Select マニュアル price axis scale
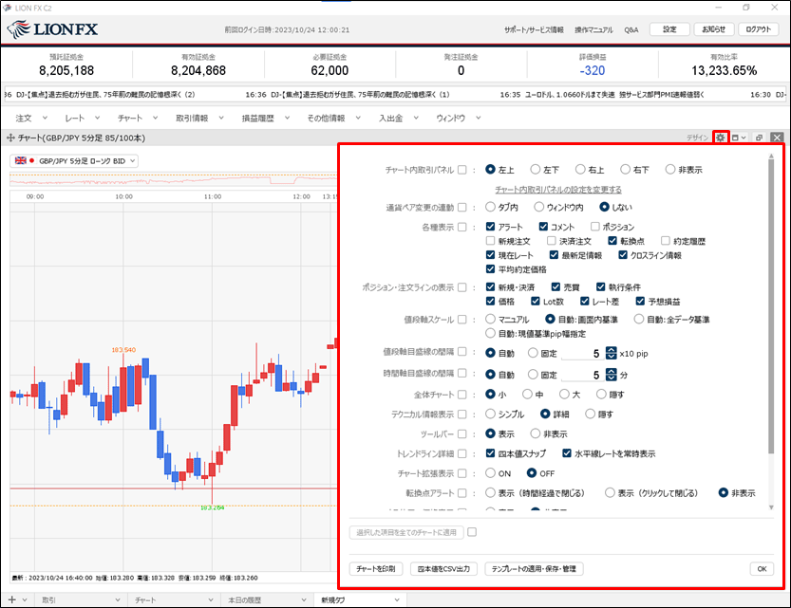 coord(490,319)
